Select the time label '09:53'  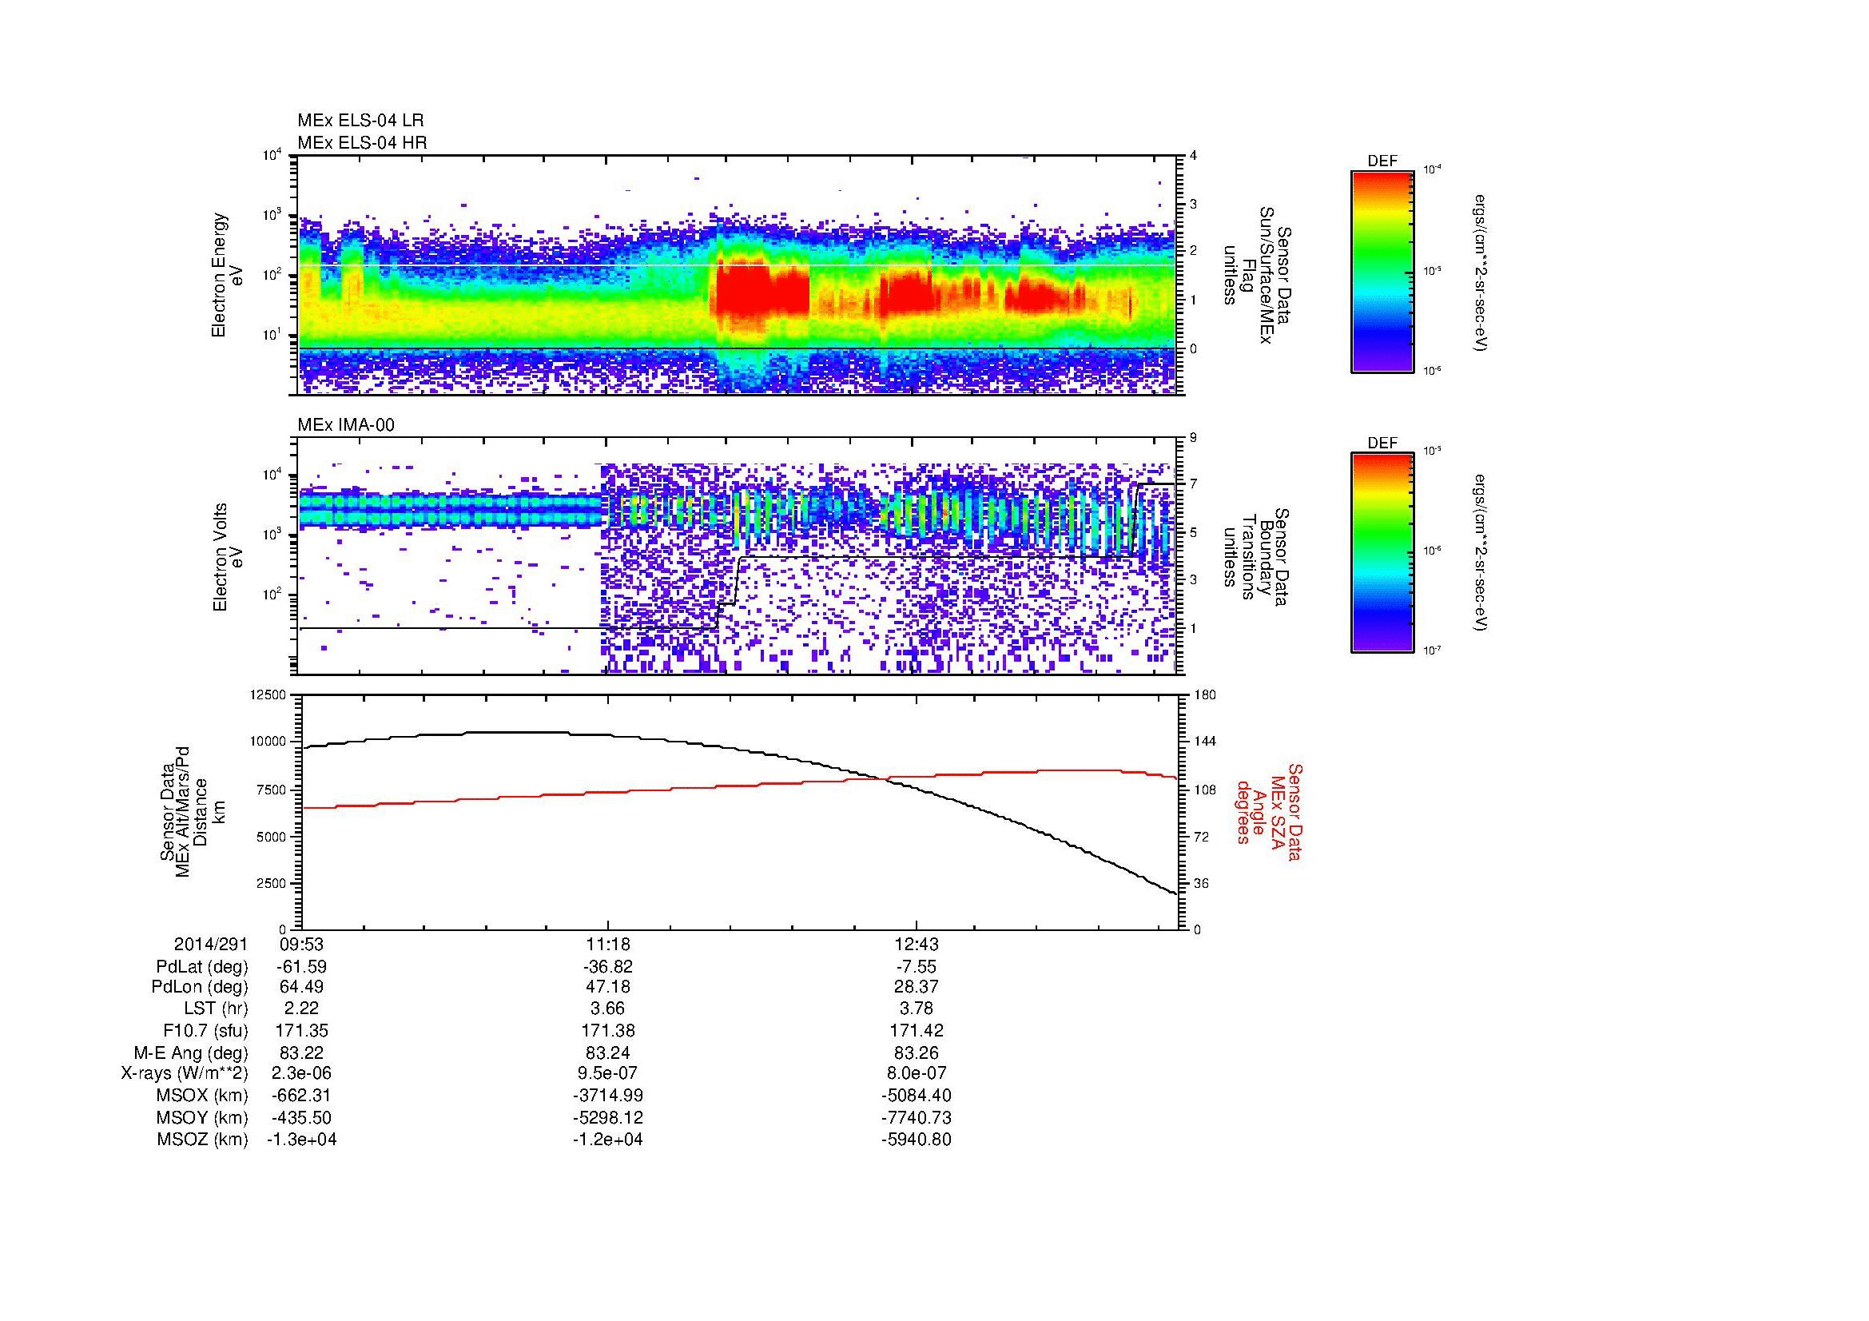click(301, 945)
